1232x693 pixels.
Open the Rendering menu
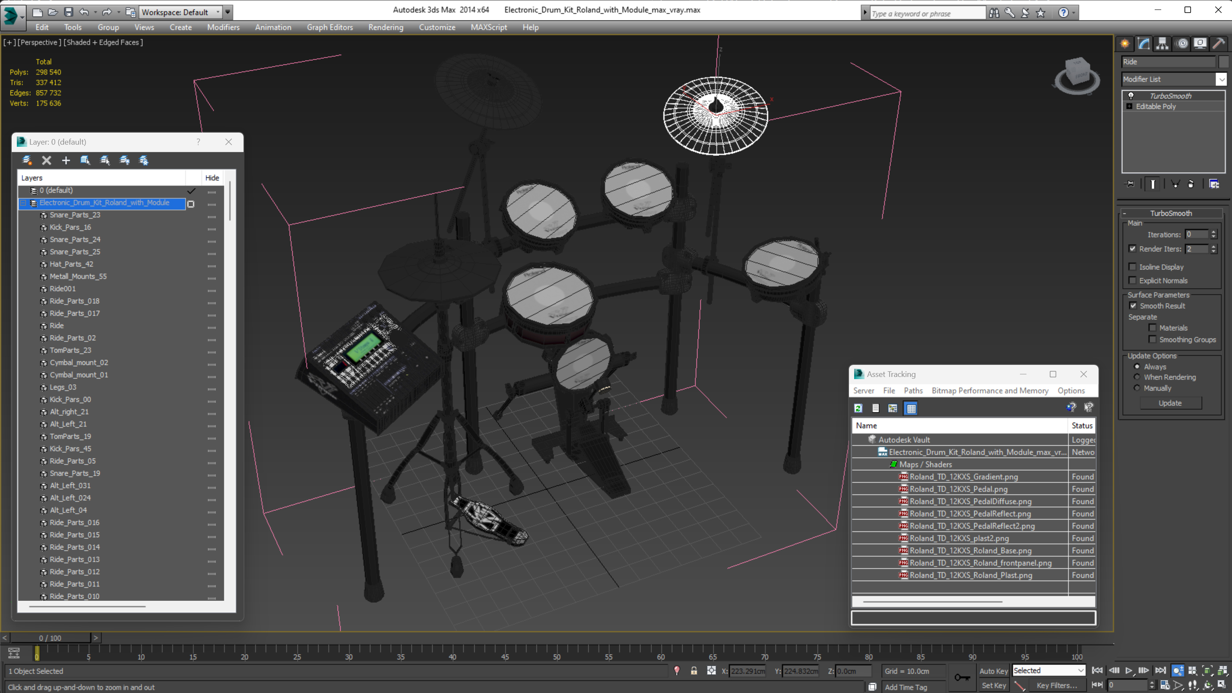click(x=386, y=27)
